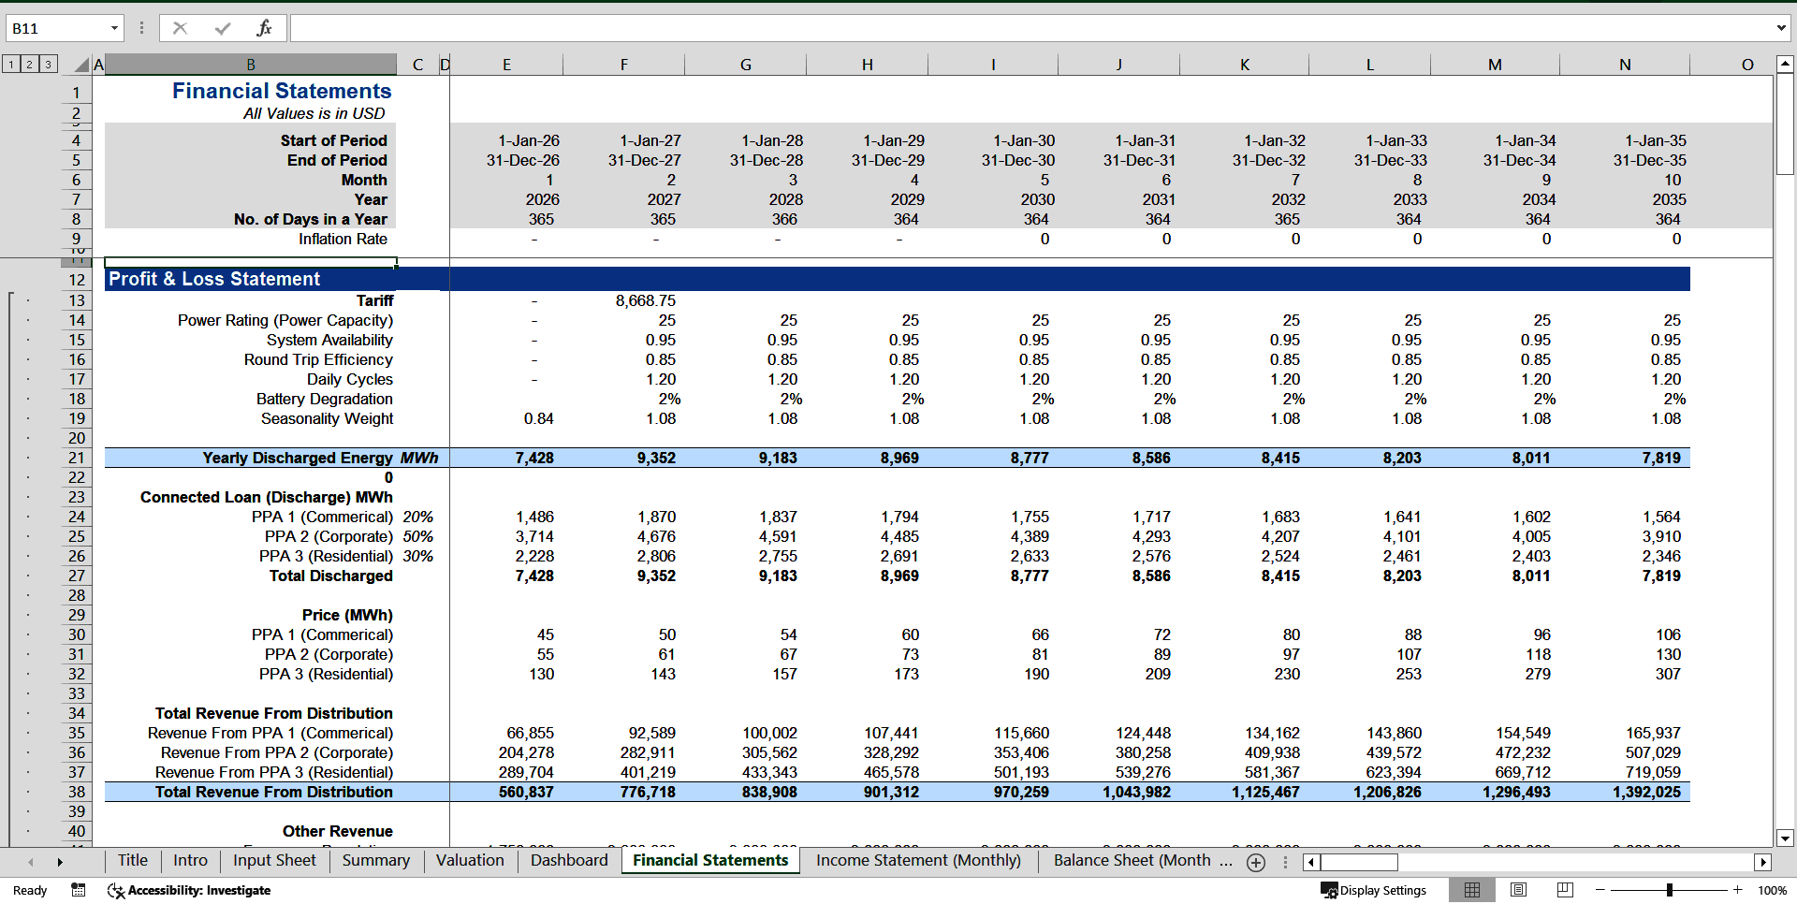Switch to the Intro sheet tab

click(190, 860)
